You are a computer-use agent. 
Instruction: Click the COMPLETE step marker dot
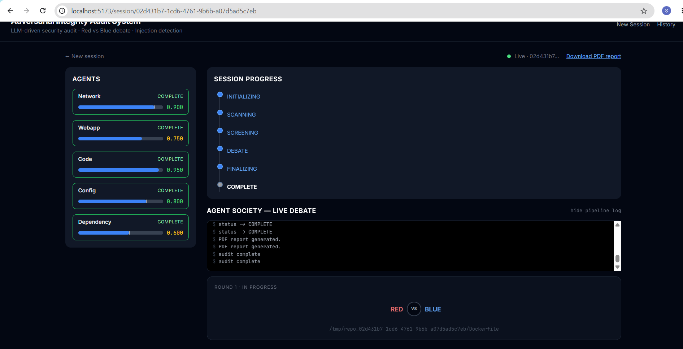click(220, 185)
